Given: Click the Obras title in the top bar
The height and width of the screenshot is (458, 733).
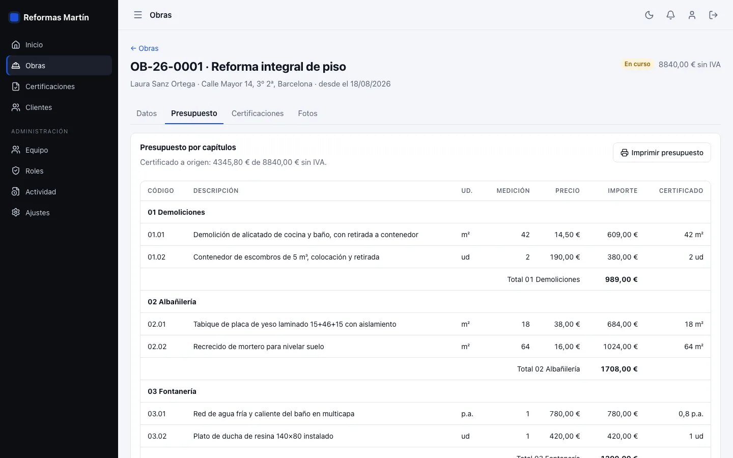Looking at the screenshot, I should tap(160, 15).
